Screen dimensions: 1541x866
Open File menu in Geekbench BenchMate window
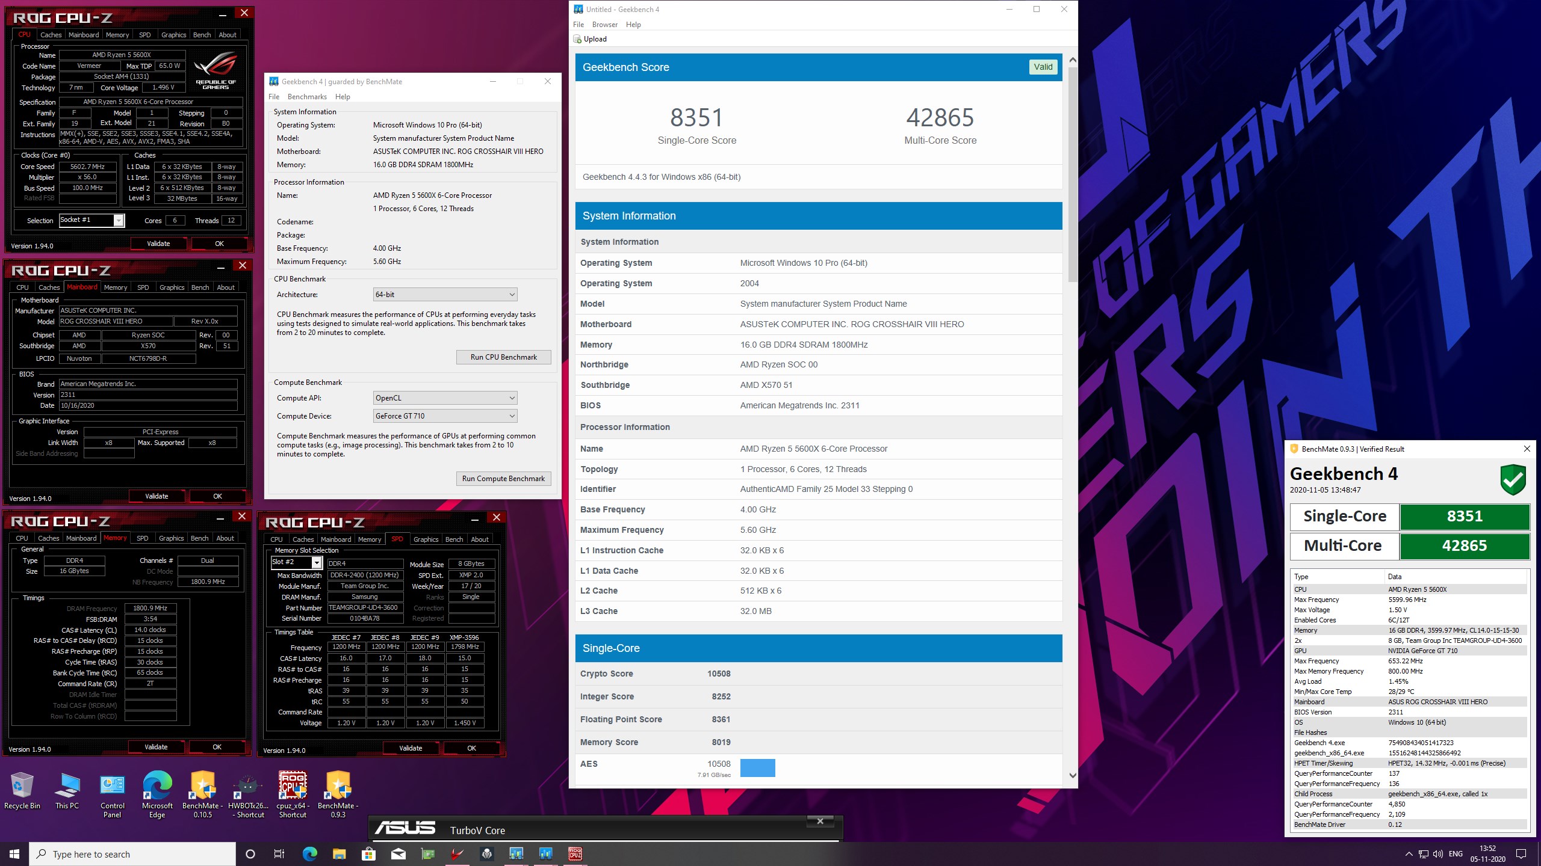click(274, 97)
